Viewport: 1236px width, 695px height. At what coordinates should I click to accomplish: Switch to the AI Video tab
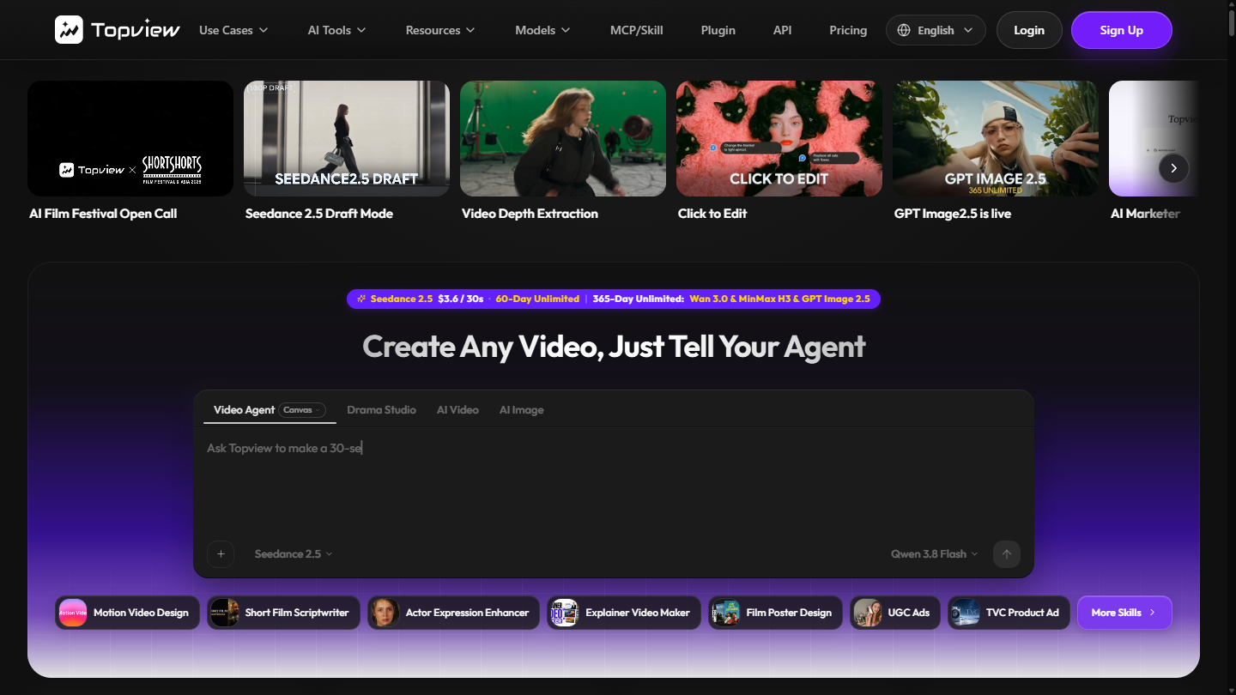(457, 410)
